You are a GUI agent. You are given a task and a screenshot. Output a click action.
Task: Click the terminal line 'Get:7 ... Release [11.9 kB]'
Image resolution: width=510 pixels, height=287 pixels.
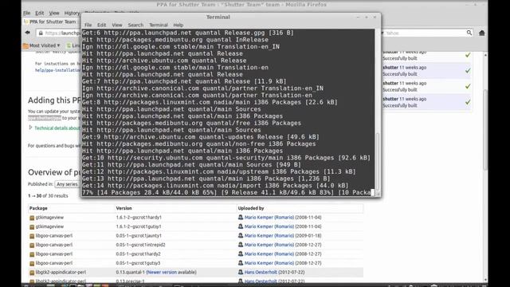coord(184,81)
